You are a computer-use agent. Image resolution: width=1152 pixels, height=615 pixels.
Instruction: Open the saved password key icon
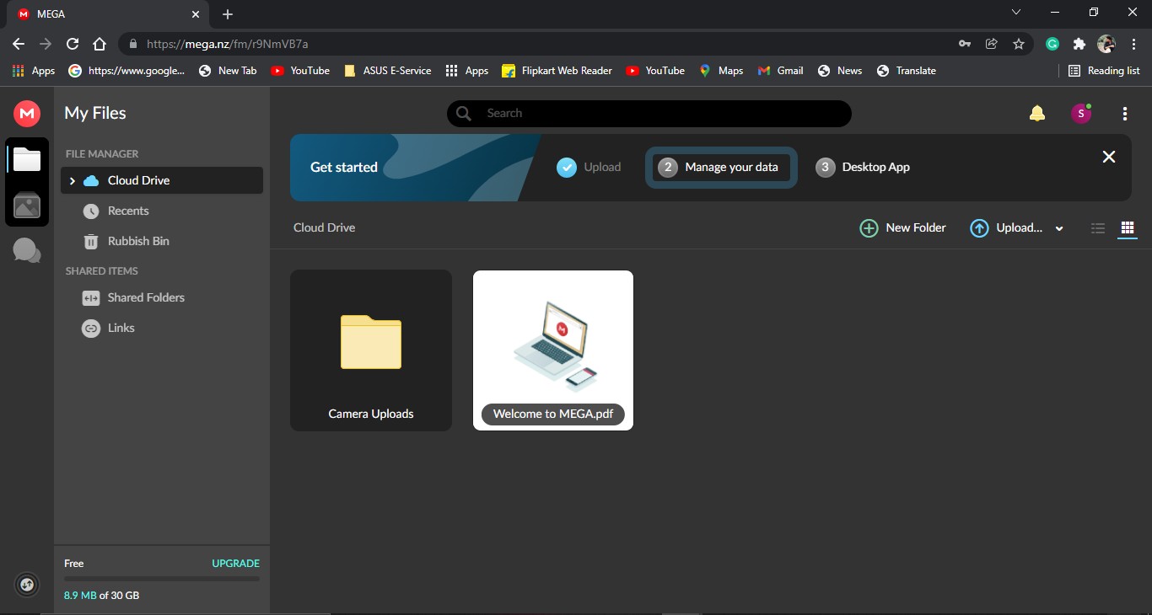pyautogui.click(x=965, y=44)
